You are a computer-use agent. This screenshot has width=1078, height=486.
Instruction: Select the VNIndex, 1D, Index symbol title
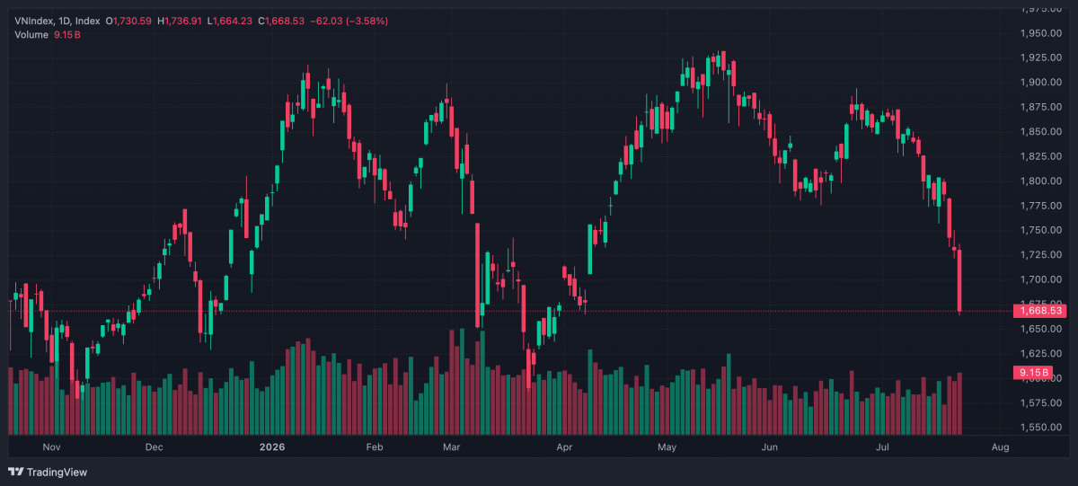[57, 20]
